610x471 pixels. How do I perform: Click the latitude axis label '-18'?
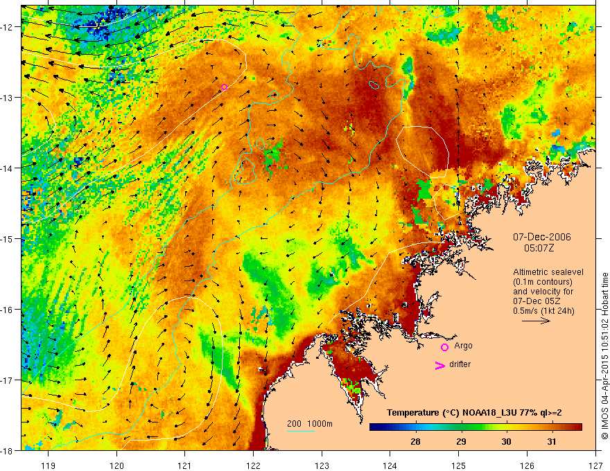7,450
